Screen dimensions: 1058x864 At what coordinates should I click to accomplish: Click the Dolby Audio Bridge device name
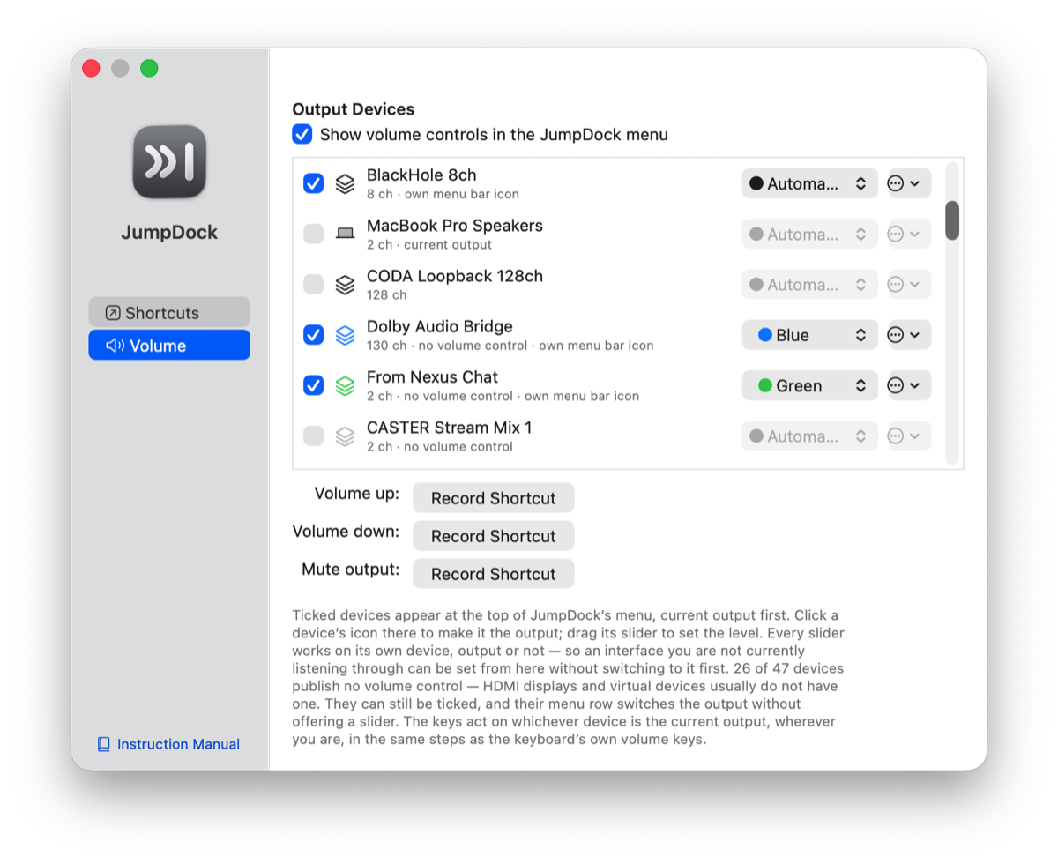point(440,326)
